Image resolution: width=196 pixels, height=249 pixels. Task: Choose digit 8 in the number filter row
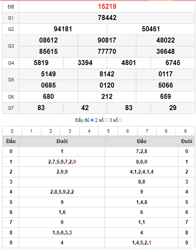point(166,131)
